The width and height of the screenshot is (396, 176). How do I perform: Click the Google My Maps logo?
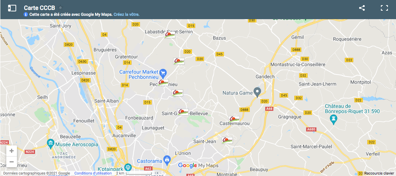pos(198,165)
